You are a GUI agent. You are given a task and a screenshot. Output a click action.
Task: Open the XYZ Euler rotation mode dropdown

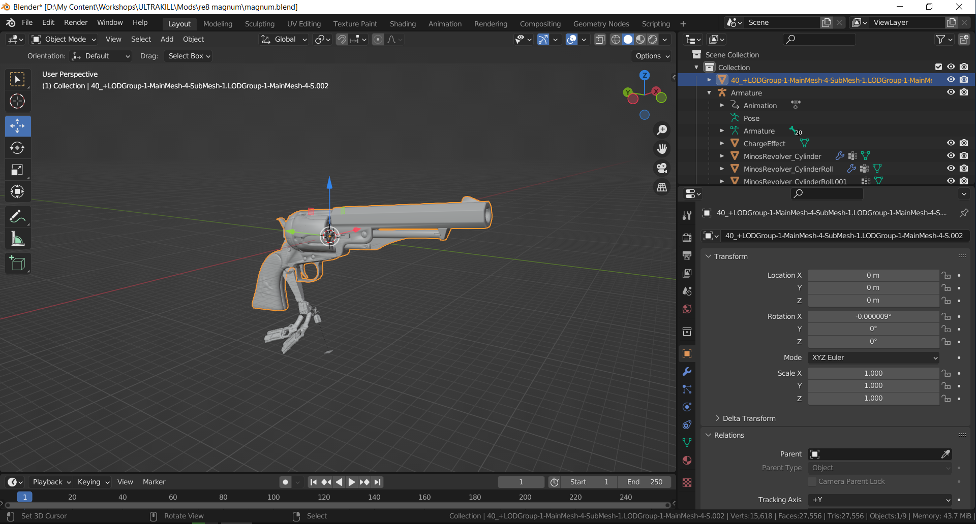[873, 357]
